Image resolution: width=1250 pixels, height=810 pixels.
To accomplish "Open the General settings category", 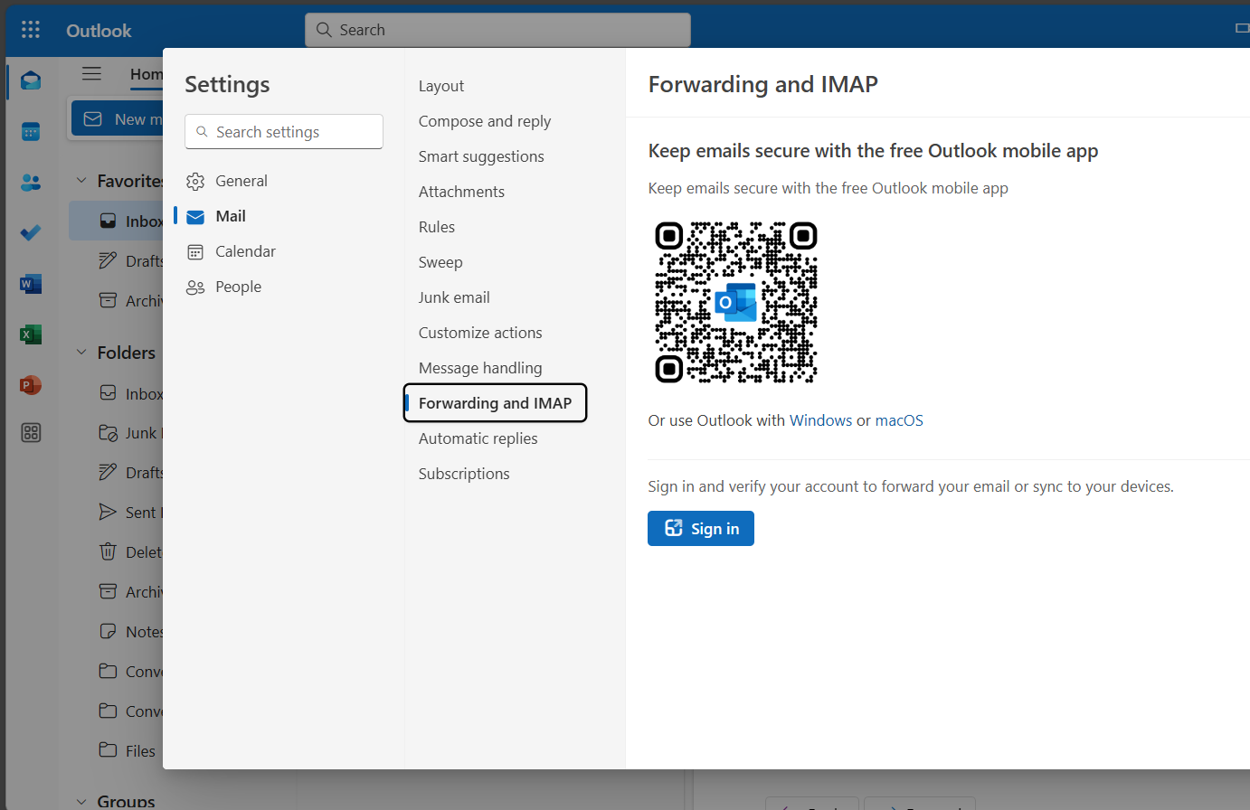I will [x=241, y=181].
